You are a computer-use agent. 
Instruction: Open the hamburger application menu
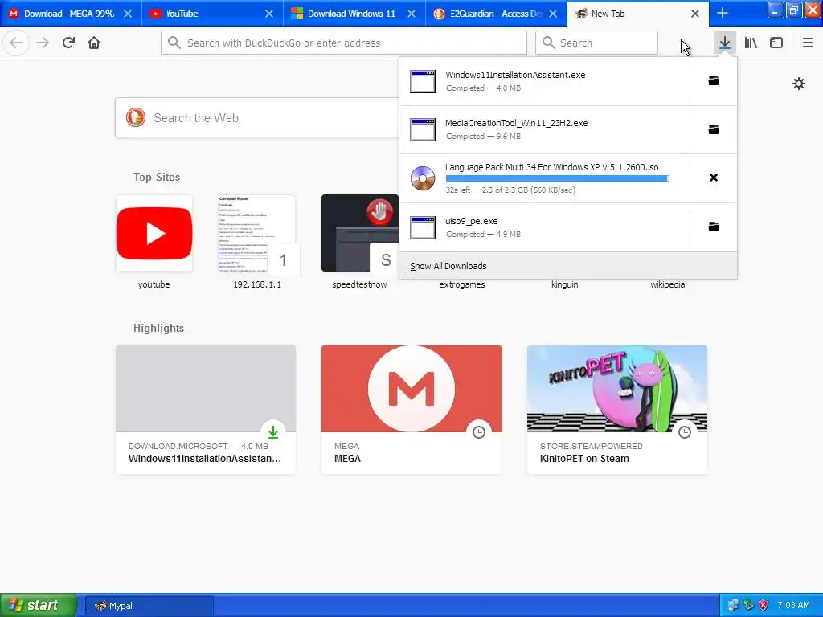pos(808,43)
